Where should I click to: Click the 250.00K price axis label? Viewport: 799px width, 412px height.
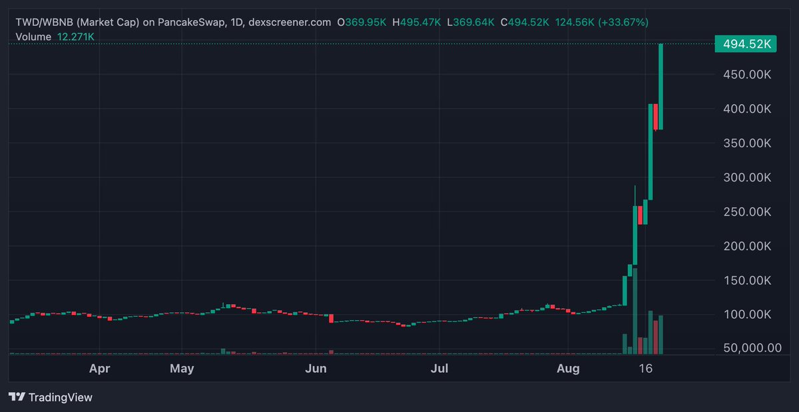click(747, 212)
